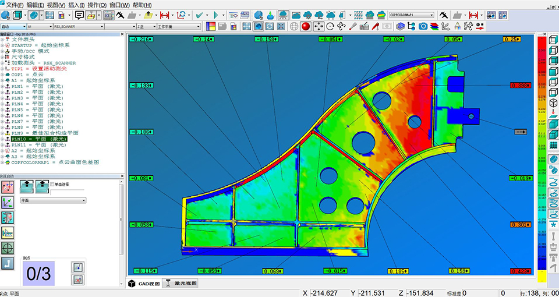Click the four-way pan arrows icon
559x297 pixels.
point(319,26)
